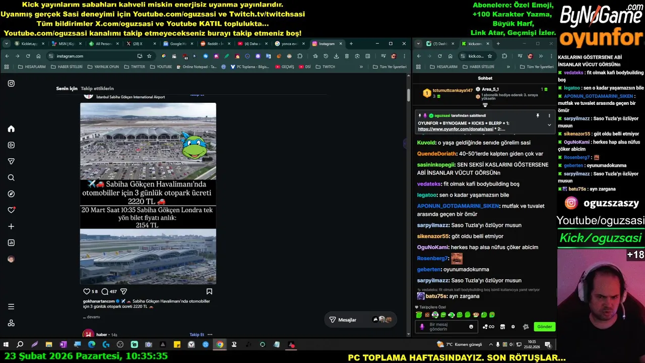Open Tüm Yer İşaretleri folder in Instagram window
This screenshot has width=645, height=363.
pyautogui.click(x=390, y=67)
